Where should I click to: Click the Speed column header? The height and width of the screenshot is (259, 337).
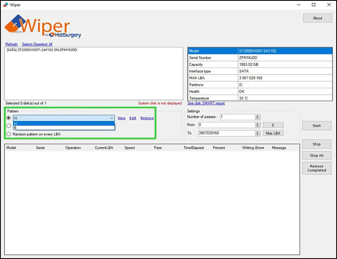click(129, 148)
